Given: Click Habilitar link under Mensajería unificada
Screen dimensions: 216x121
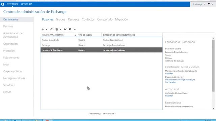Looking at the screenshot, I should pyautogui.click(x=169, y=74).
